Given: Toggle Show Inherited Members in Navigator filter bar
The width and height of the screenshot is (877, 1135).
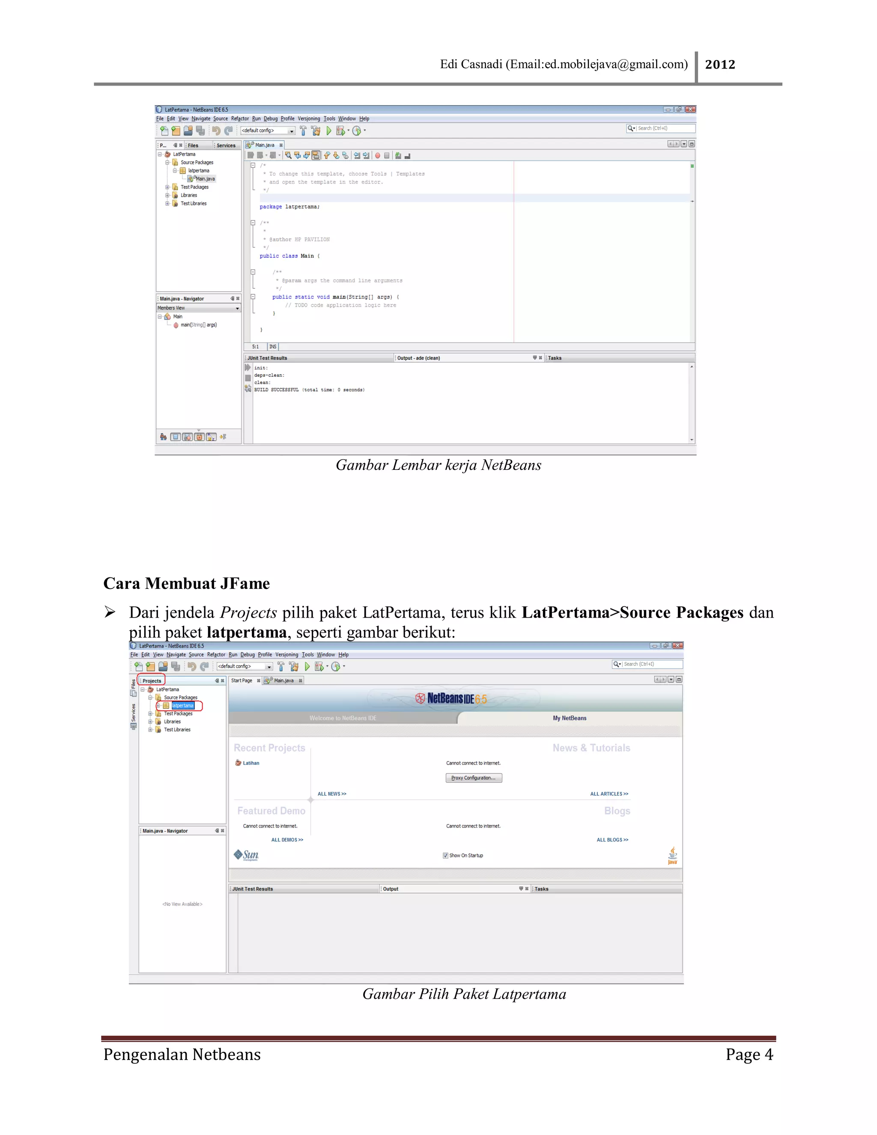Looking at the screenshot, I should click(164, 437).
